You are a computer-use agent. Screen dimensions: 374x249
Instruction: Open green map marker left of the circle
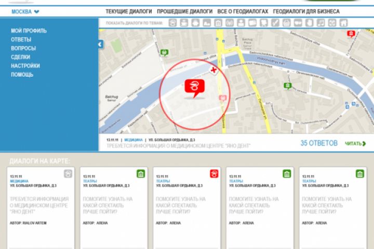point(164,52)
